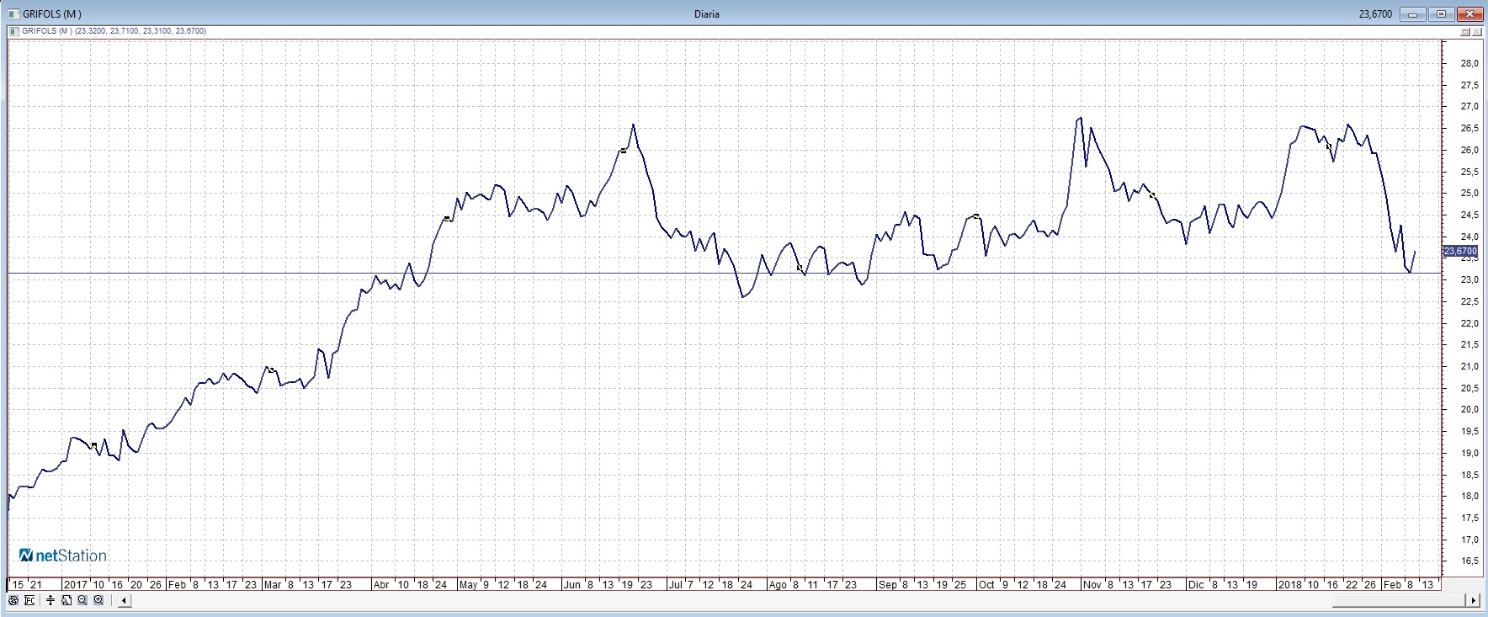Image resolution: width=1488 pixels, height=617 pixels.
Task: Click the 2018 label on date axis
Action: pyautogui.click(x=1289, y=584)
